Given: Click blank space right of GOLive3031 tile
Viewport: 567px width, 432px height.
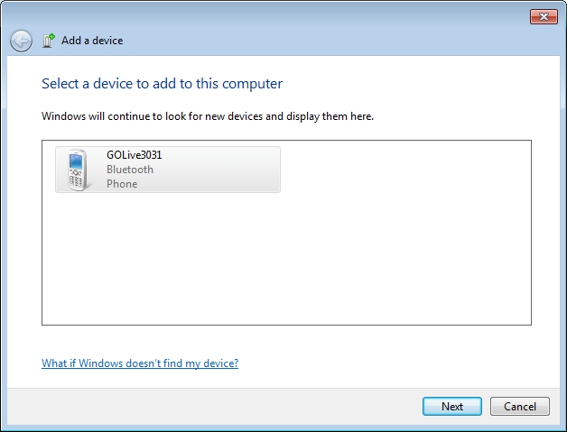Looking at the screenshot, I should click(405, 170).
